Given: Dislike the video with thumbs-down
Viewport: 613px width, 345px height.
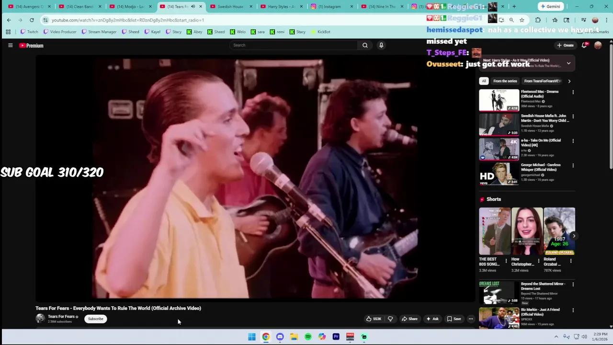Looking at the screenshot, I should tap(390, 319).
